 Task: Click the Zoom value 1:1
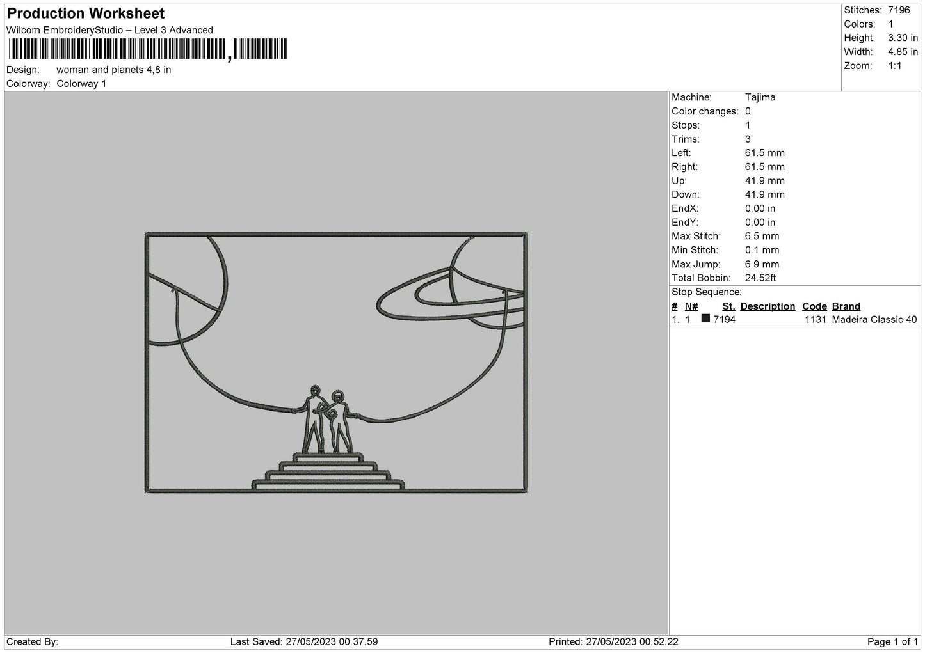[x=895, y=66]
